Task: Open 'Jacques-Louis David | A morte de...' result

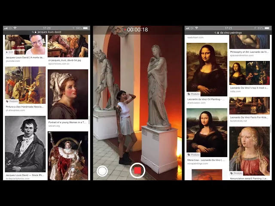Action: click(25, 58)
